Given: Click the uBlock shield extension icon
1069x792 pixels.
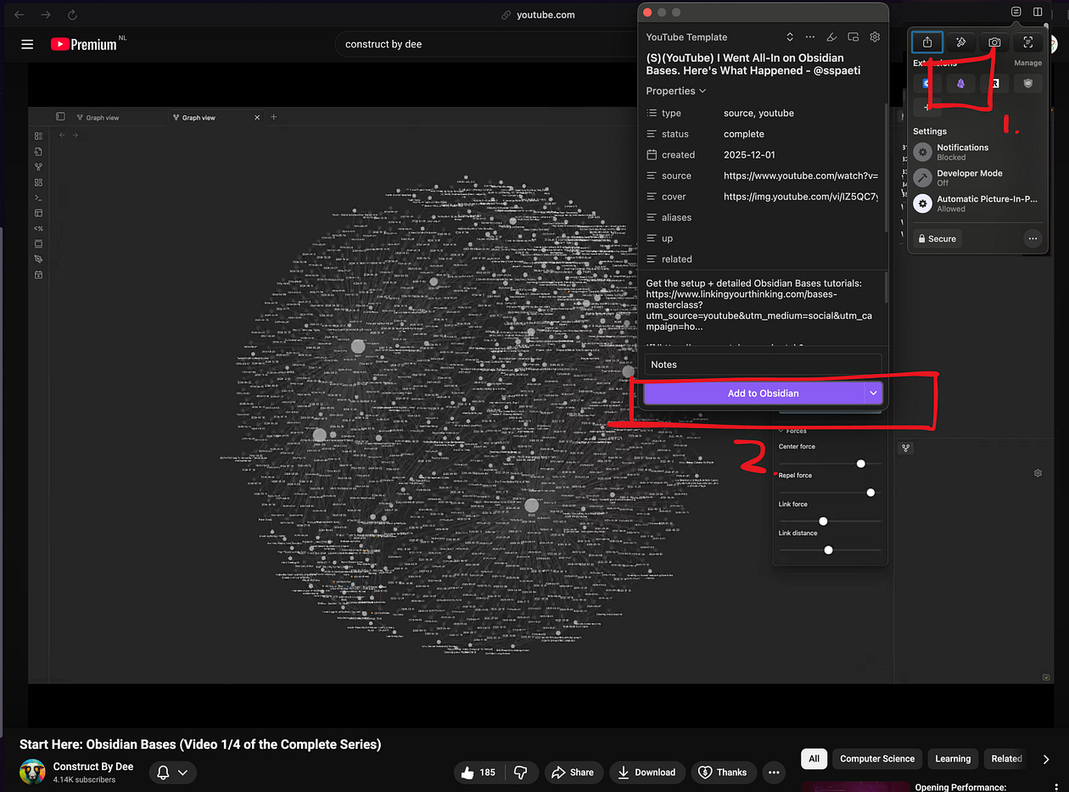Looking at the screenshot, I should point(1028,83).
